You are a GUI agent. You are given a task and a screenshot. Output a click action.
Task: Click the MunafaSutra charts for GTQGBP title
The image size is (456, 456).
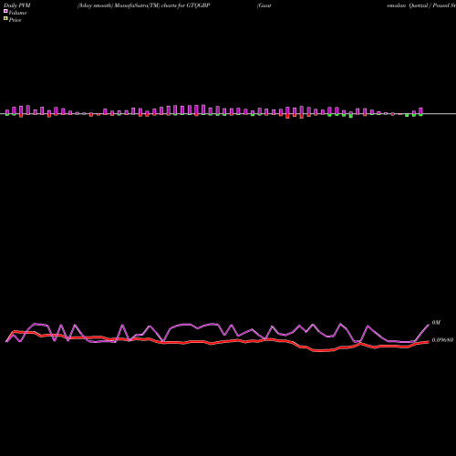(x=143, y=5)
